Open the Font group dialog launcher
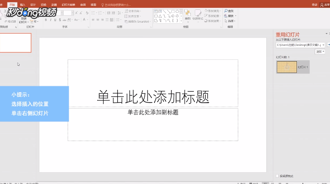Screen dimensions: 330x184 pos(88,27)
